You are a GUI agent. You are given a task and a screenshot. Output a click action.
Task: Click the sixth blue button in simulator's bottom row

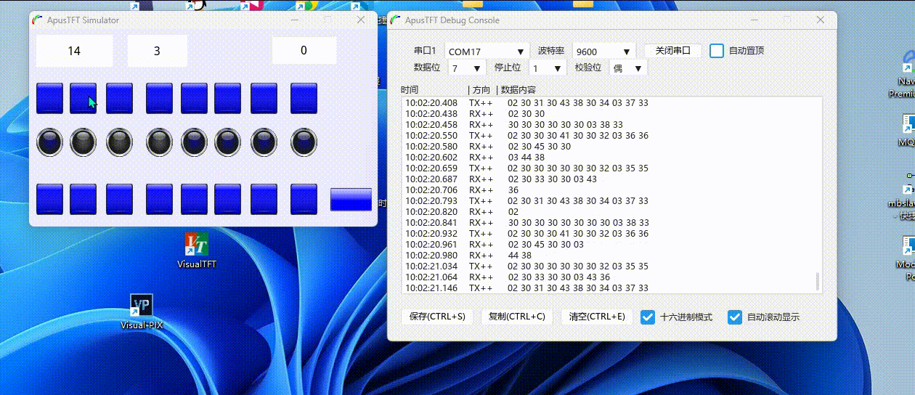point(227,199)
